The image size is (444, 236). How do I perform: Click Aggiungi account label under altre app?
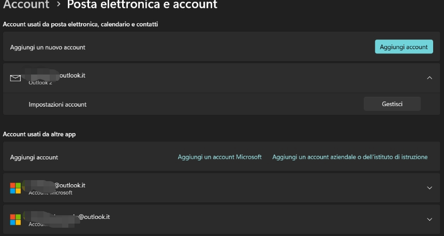coord(34,157)
